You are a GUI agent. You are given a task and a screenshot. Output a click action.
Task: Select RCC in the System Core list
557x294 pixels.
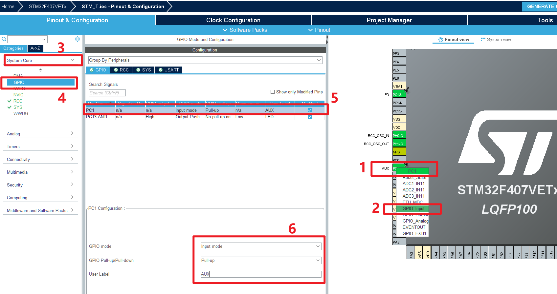[18, 101]
